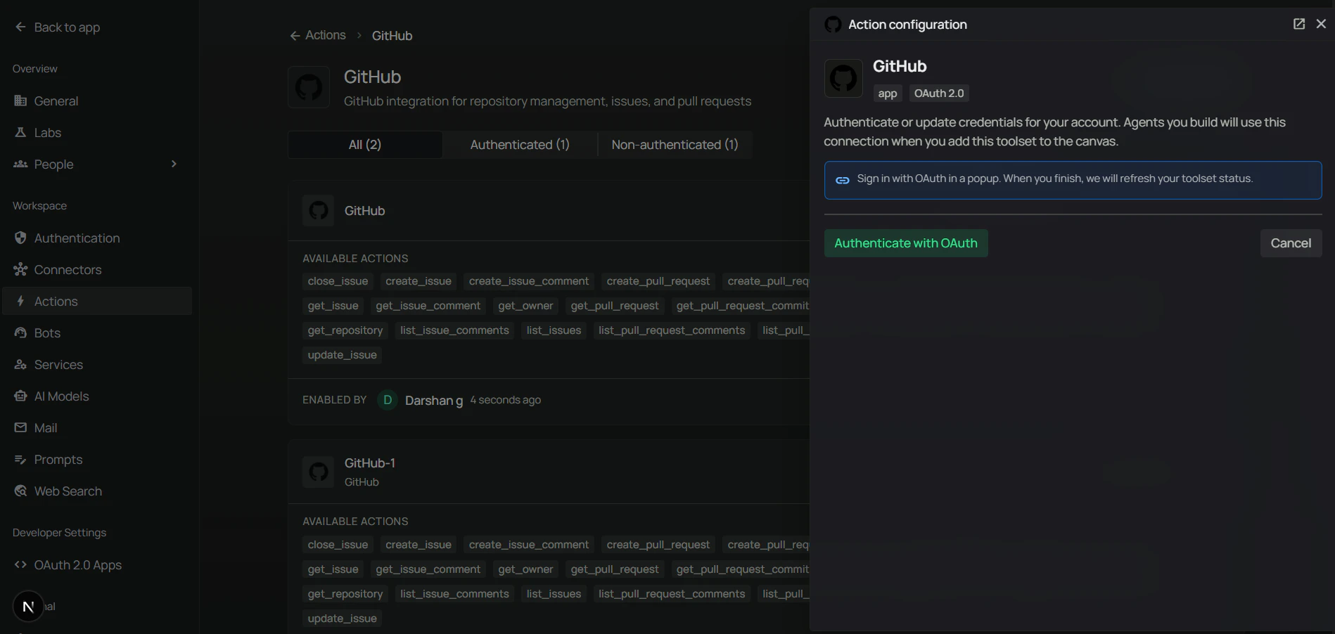This screenshot has height=634, width=1335.
Task: Click Authenticate with OAuth button
Action: point(906,243)
